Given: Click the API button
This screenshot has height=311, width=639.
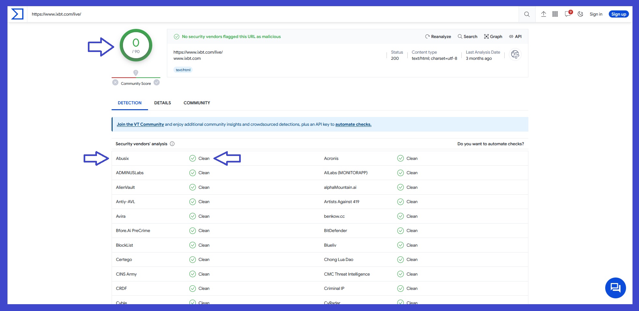Looking at the screenshot, I should 515,36.
